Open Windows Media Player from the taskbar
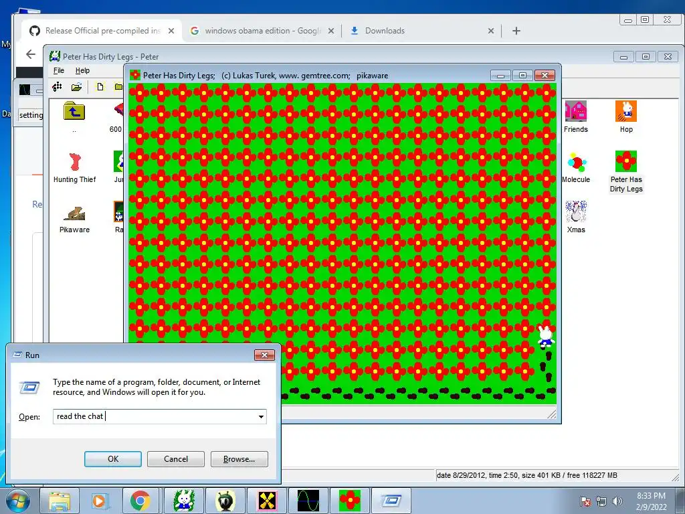Image resolution: width=685 pixels, height=514 pixels. point(100,501)
